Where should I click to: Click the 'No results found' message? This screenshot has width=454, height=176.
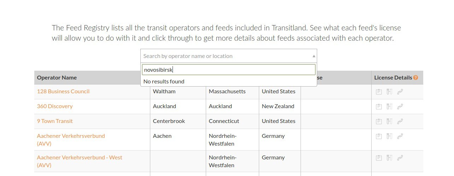pos(164,81)
